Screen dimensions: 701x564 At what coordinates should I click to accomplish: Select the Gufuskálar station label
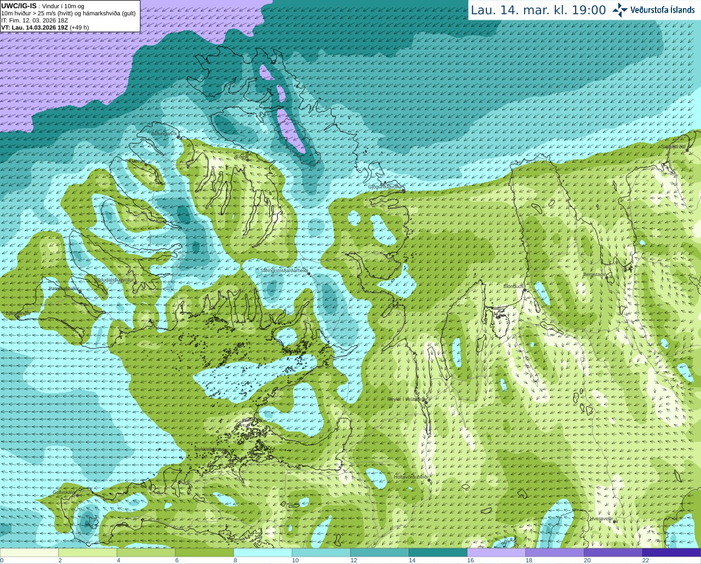point(64,492)
